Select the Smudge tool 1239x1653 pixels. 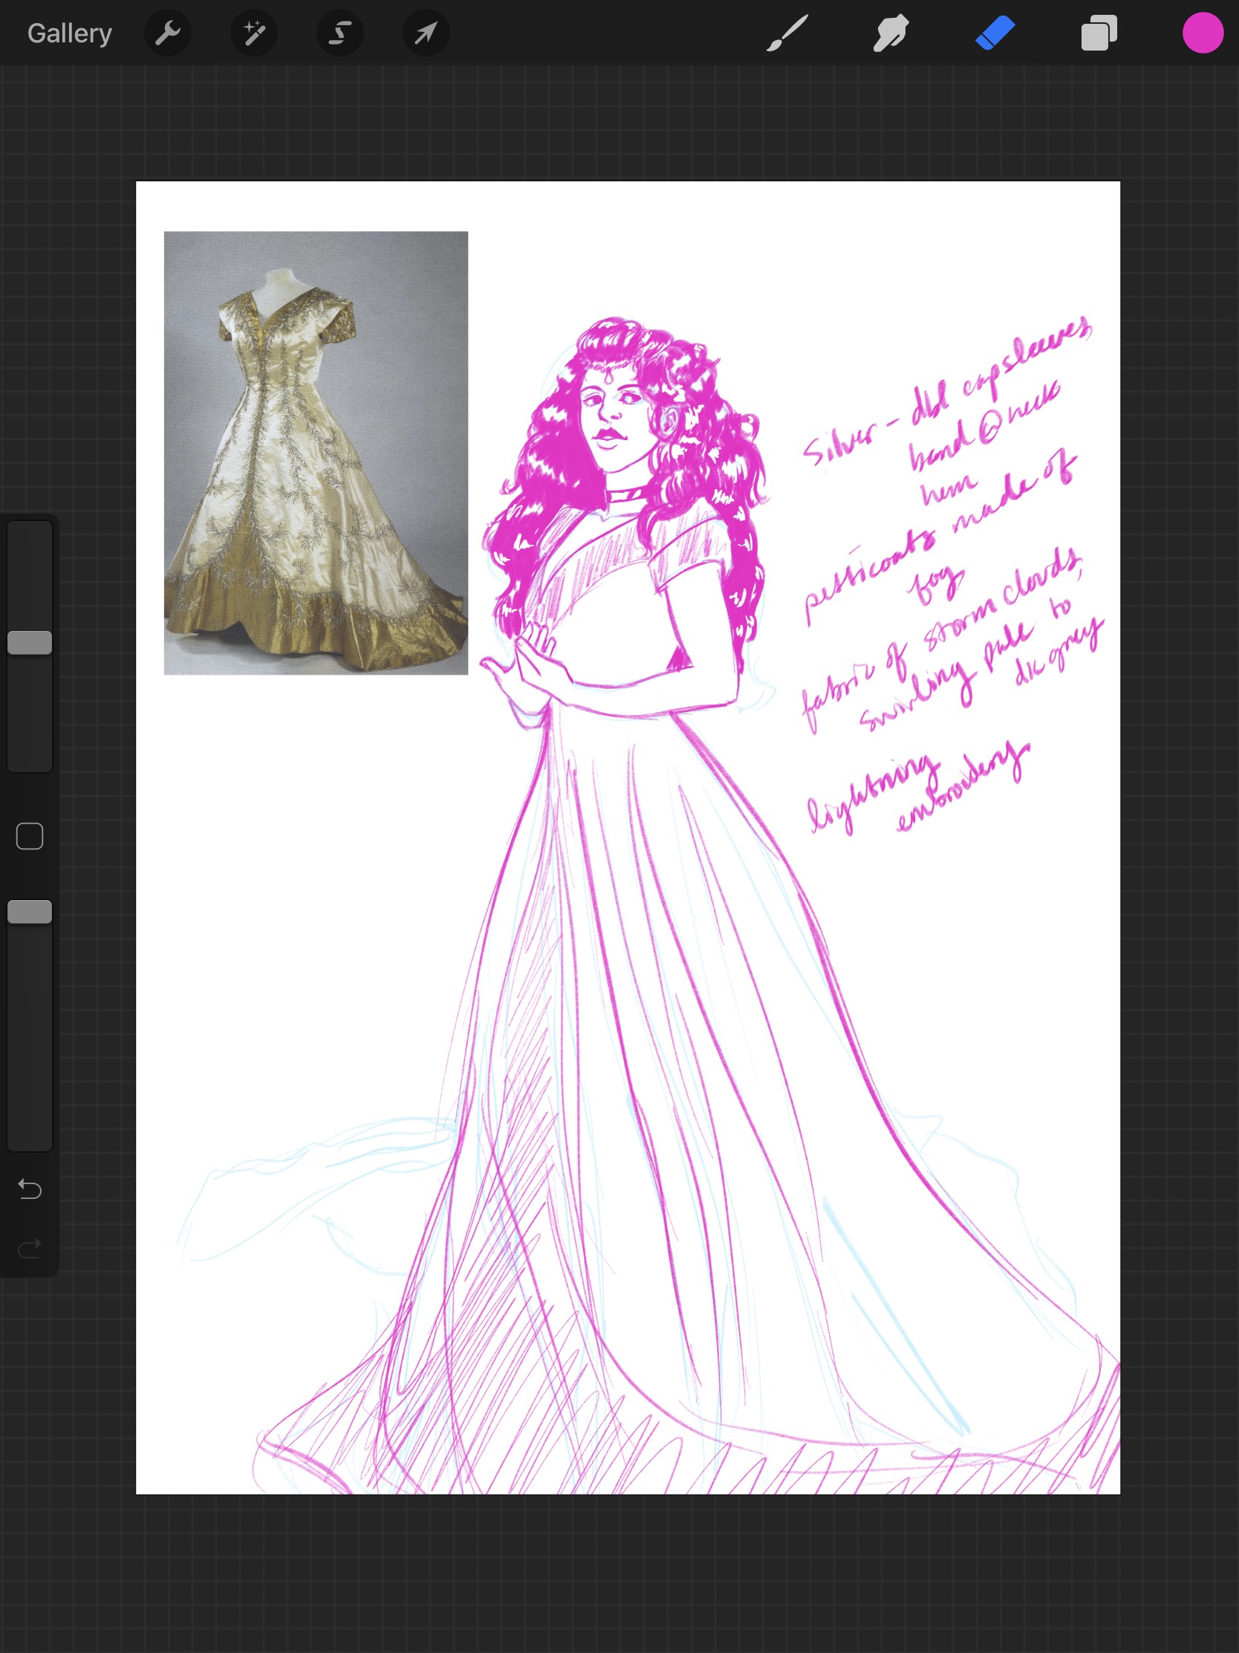click(891, 33)
